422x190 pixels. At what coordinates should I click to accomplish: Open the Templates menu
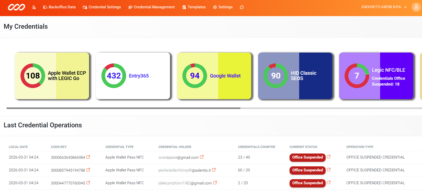pos(194,7)
